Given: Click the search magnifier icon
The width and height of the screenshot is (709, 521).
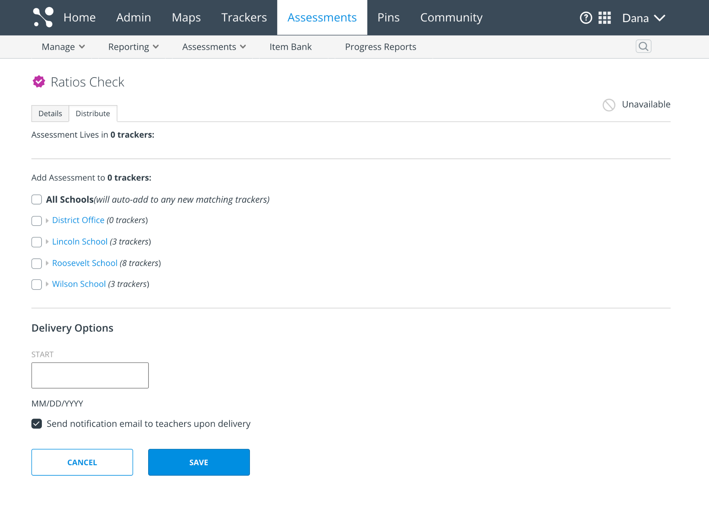Looking at the screenshot, I should [x=643, y=46].
